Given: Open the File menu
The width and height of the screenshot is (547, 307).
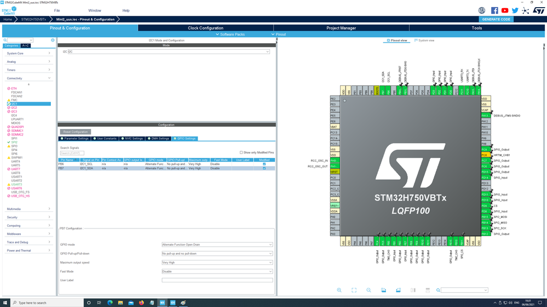Looking at the screenshot, I should tap(57, 10).
